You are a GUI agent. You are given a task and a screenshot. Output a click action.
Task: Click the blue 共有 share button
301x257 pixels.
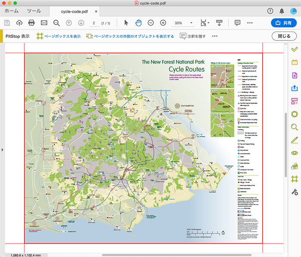(x=284, y=23)
